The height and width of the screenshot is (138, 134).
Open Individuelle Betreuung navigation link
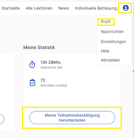pos(96,8)
